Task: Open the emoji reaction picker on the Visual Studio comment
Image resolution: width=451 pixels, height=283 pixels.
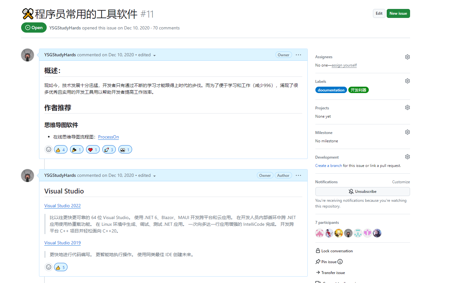Action: 48,267
